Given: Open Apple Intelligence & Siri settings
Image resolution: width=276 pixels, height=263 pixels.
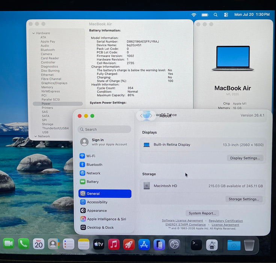Looking at the screenshot, I should (105, 219).
